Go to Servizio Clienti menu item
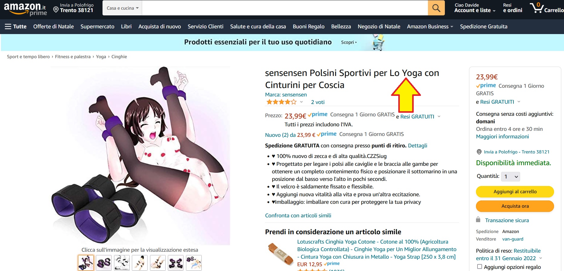Screen dimensions: 564x271 click(x=206, y=27)
